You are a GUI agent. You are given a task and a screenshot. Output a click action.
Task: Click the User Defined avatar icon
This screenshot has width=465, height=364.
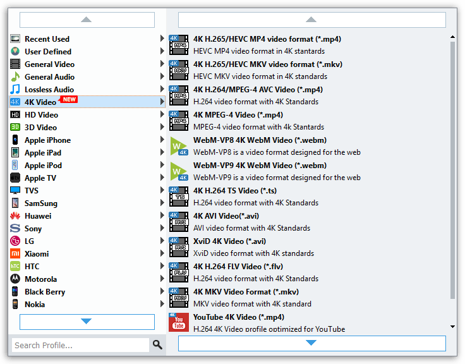pos(15,51)
